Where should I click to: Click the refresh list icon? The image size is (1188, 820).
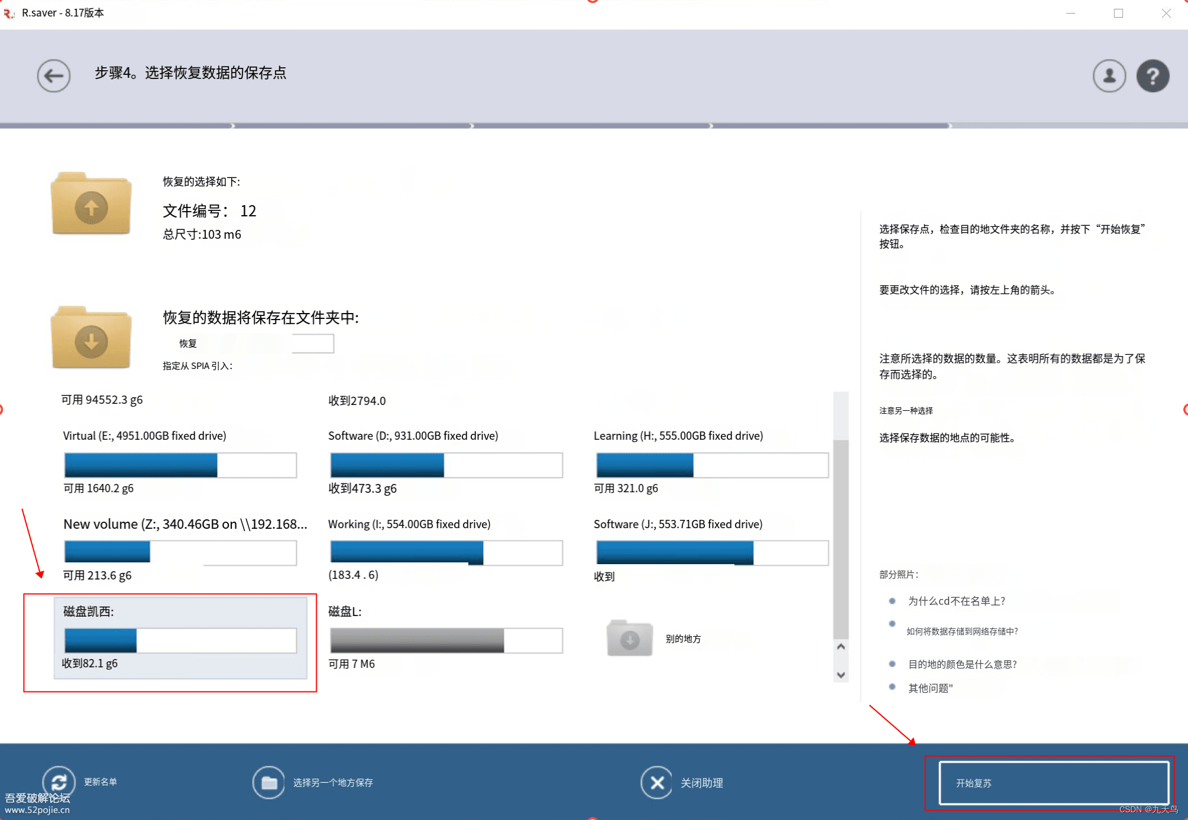point(59,782)
